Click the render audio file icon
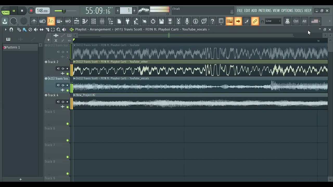The width and height of the screenshot is (333, 187). 170,21
